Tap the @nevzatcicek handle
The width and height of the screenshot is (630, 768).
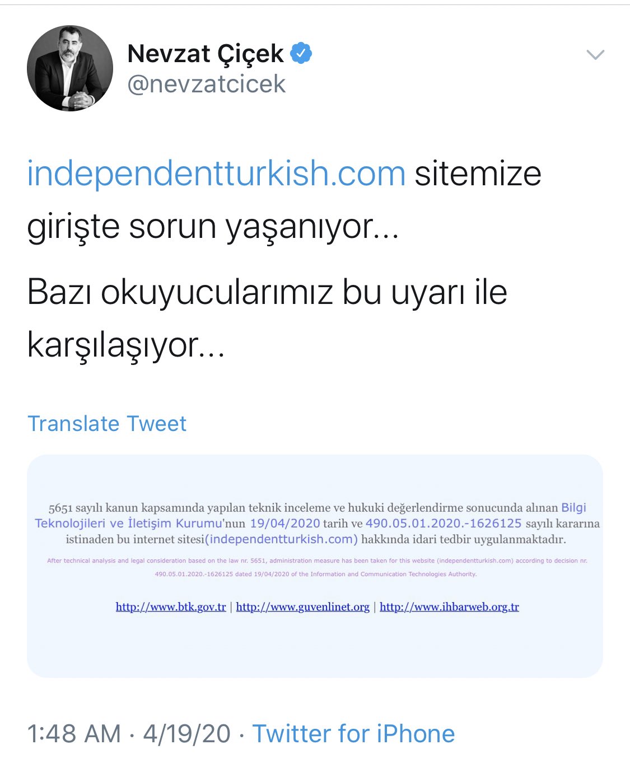[x=207, y=84]
